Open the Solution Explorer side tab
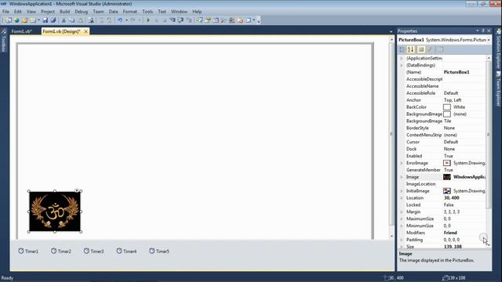The width and height of the screenshot is (502, 282). click(x=499, y=49)
